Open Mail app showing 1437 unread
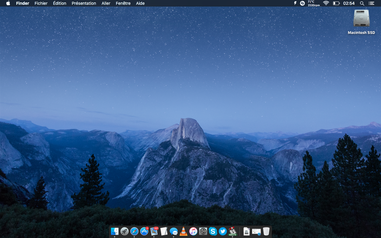This screenshot has height=238, width=381. (154, 231)
